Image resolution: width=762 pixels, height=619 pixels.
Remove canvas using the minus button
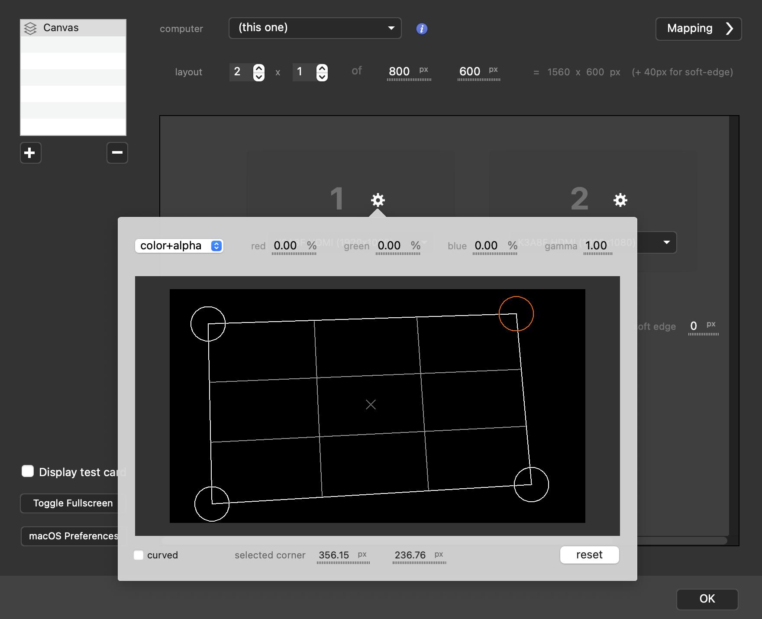point(117,153)
